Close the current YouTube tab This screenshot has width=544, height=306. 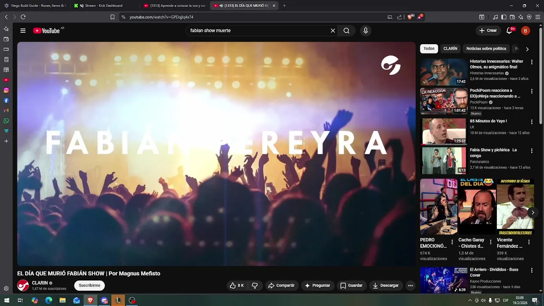click(x=274, y=6)
